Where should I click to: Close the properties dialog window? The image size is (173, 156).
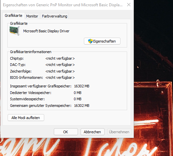tap(129, 5)
